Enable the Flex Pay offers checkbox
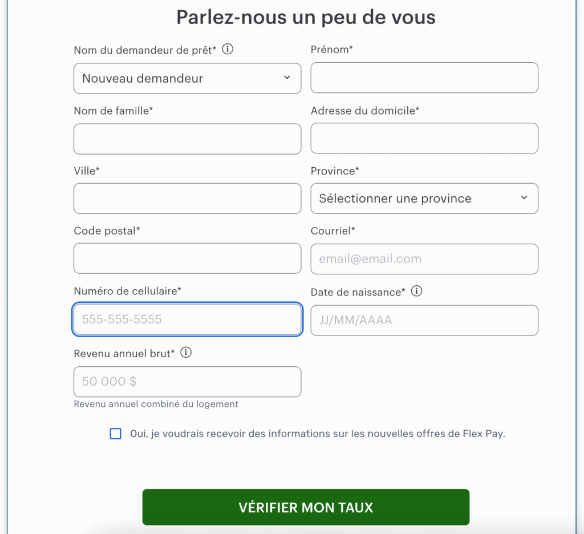 (116, 434)
